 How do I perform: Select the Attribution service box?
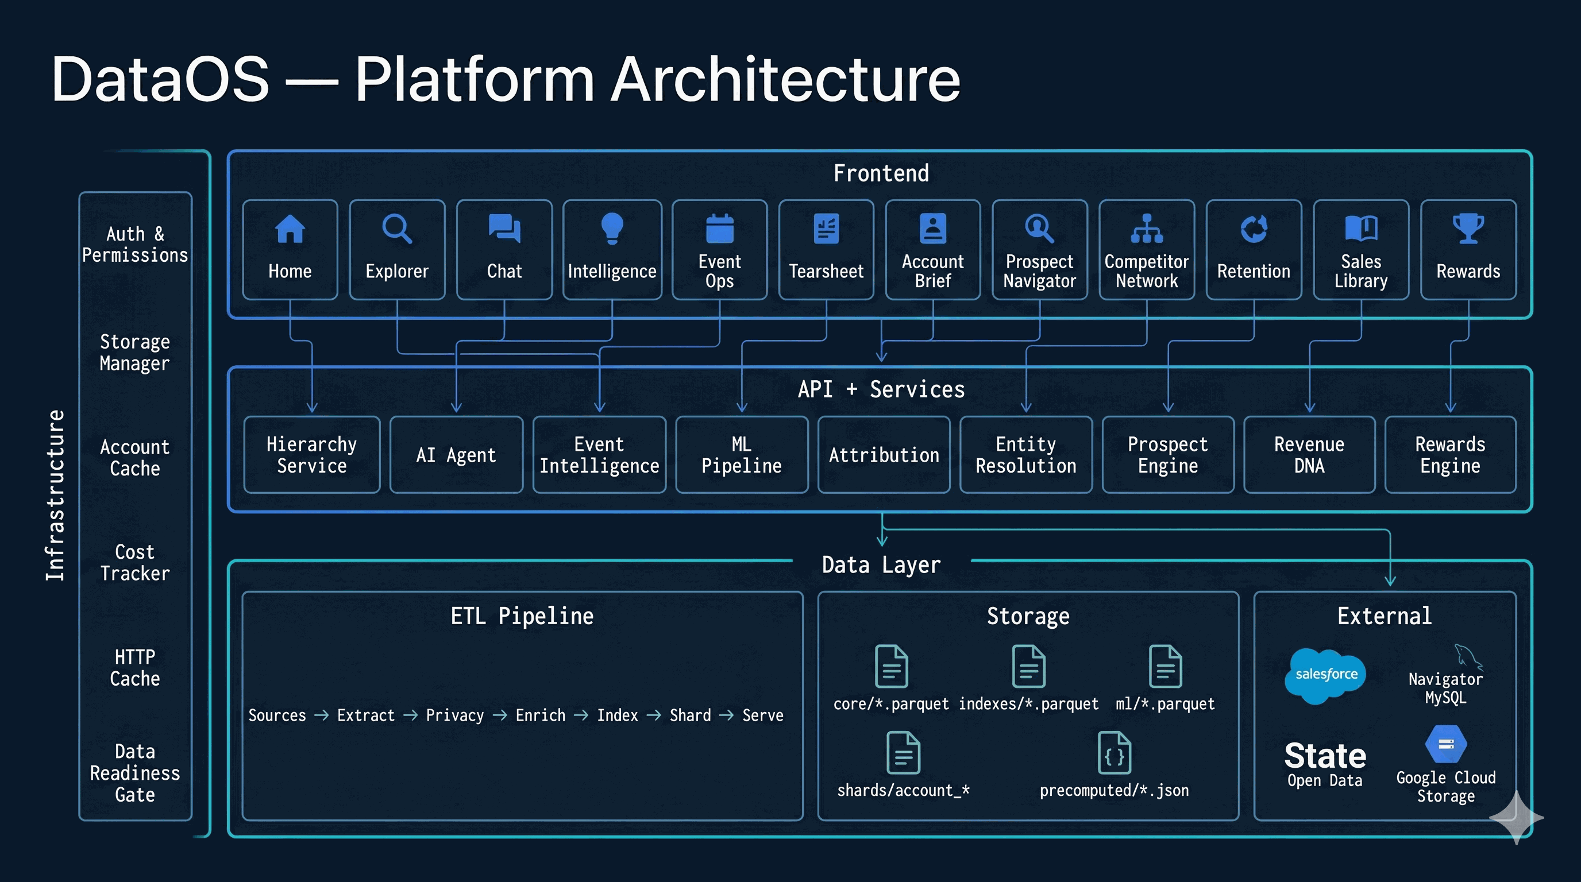coord(884,454)
